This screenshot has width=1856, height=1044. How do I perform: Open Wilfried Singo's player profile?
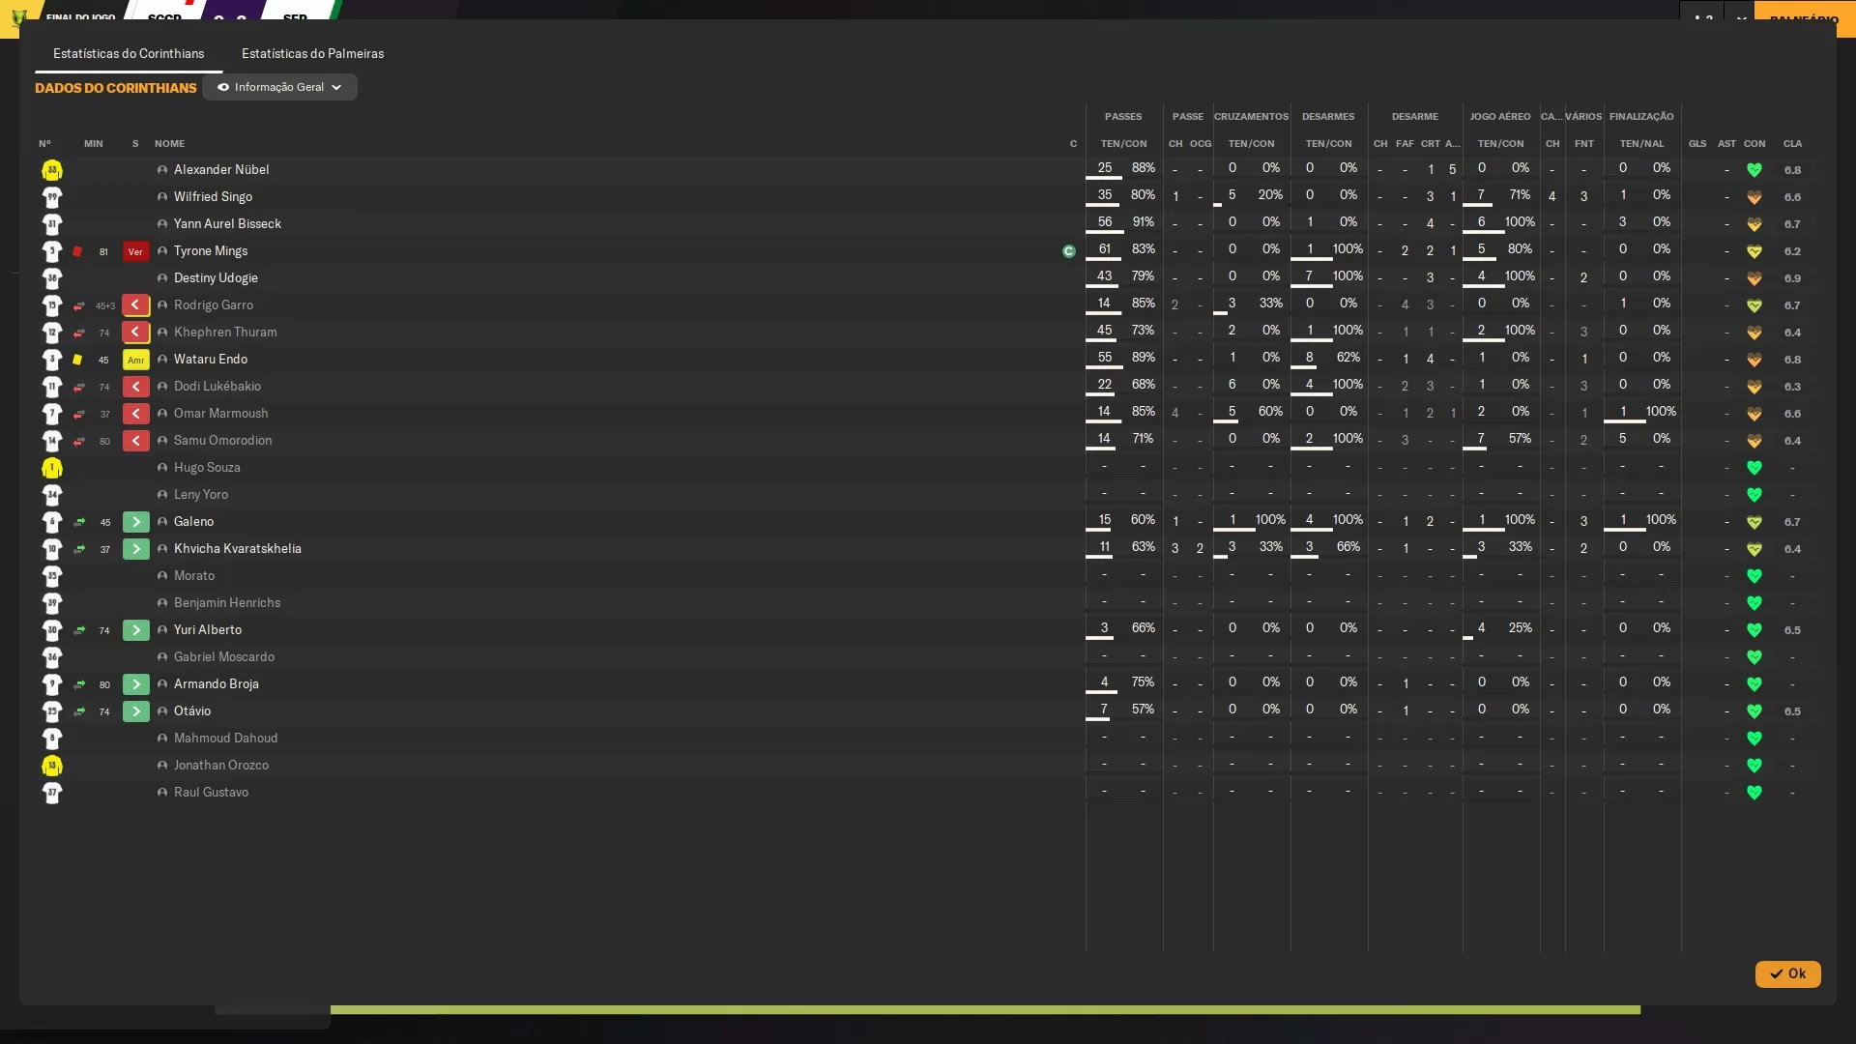(213, 196)
